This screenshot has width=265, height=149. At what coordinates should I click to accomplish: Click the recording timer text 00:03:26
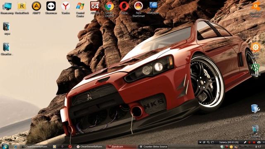[x=234, y=142]
